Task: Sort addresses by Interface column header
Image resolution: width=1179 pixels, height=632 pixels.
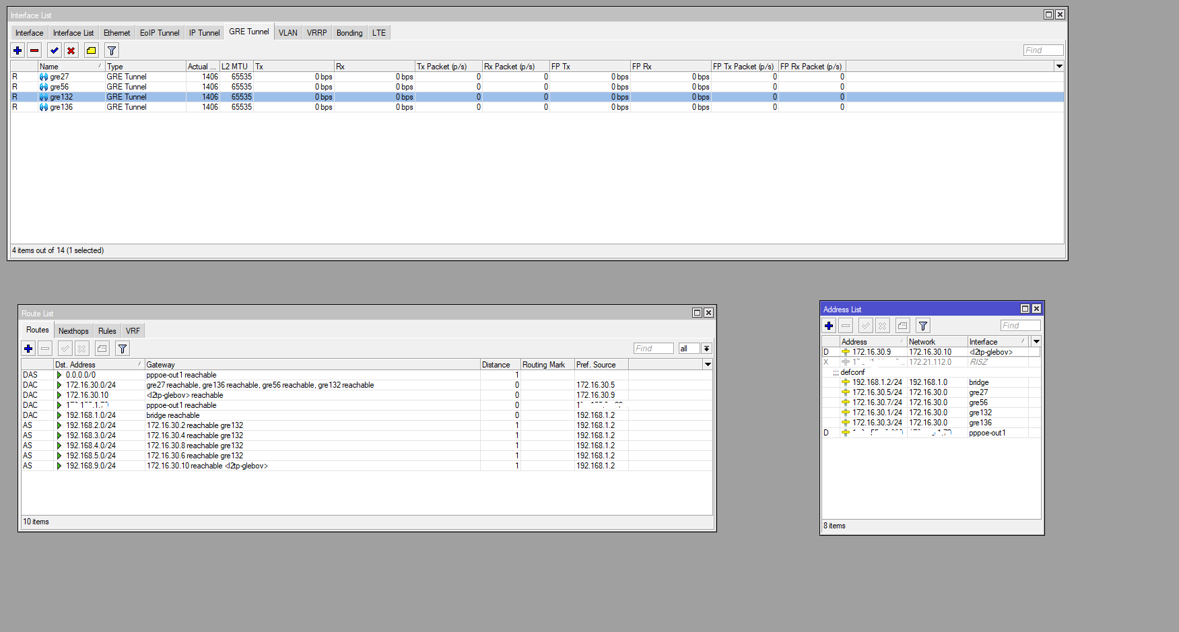Action: (x=998, y=341)
